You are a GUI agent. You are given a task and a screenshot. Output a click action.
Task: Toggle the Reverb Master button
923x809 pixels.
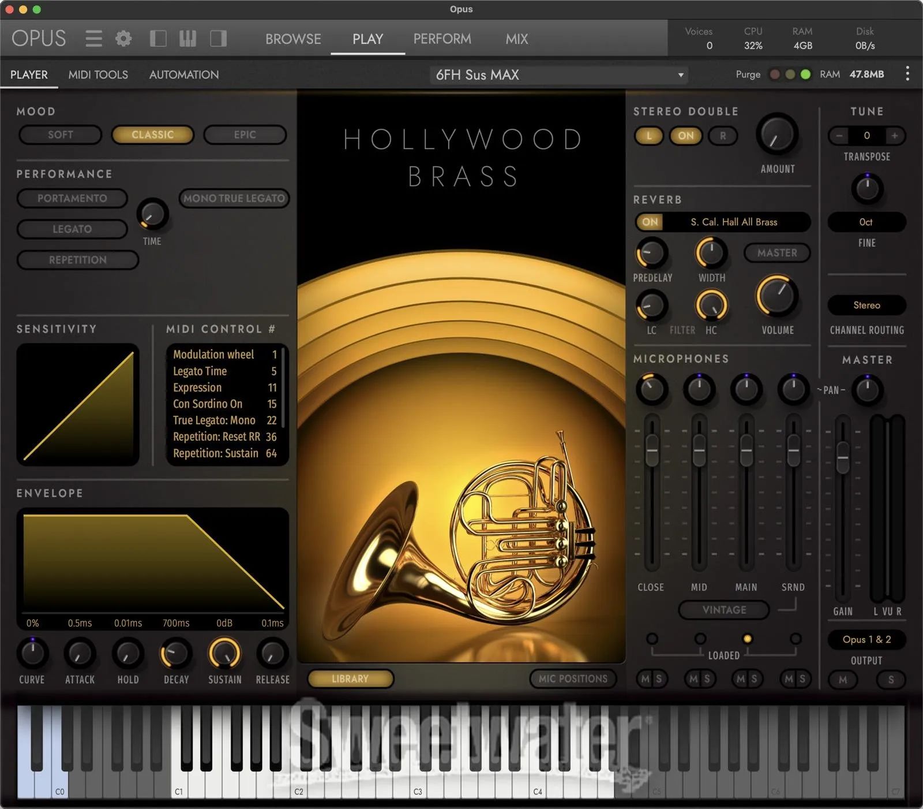click(x=777, y=253)
